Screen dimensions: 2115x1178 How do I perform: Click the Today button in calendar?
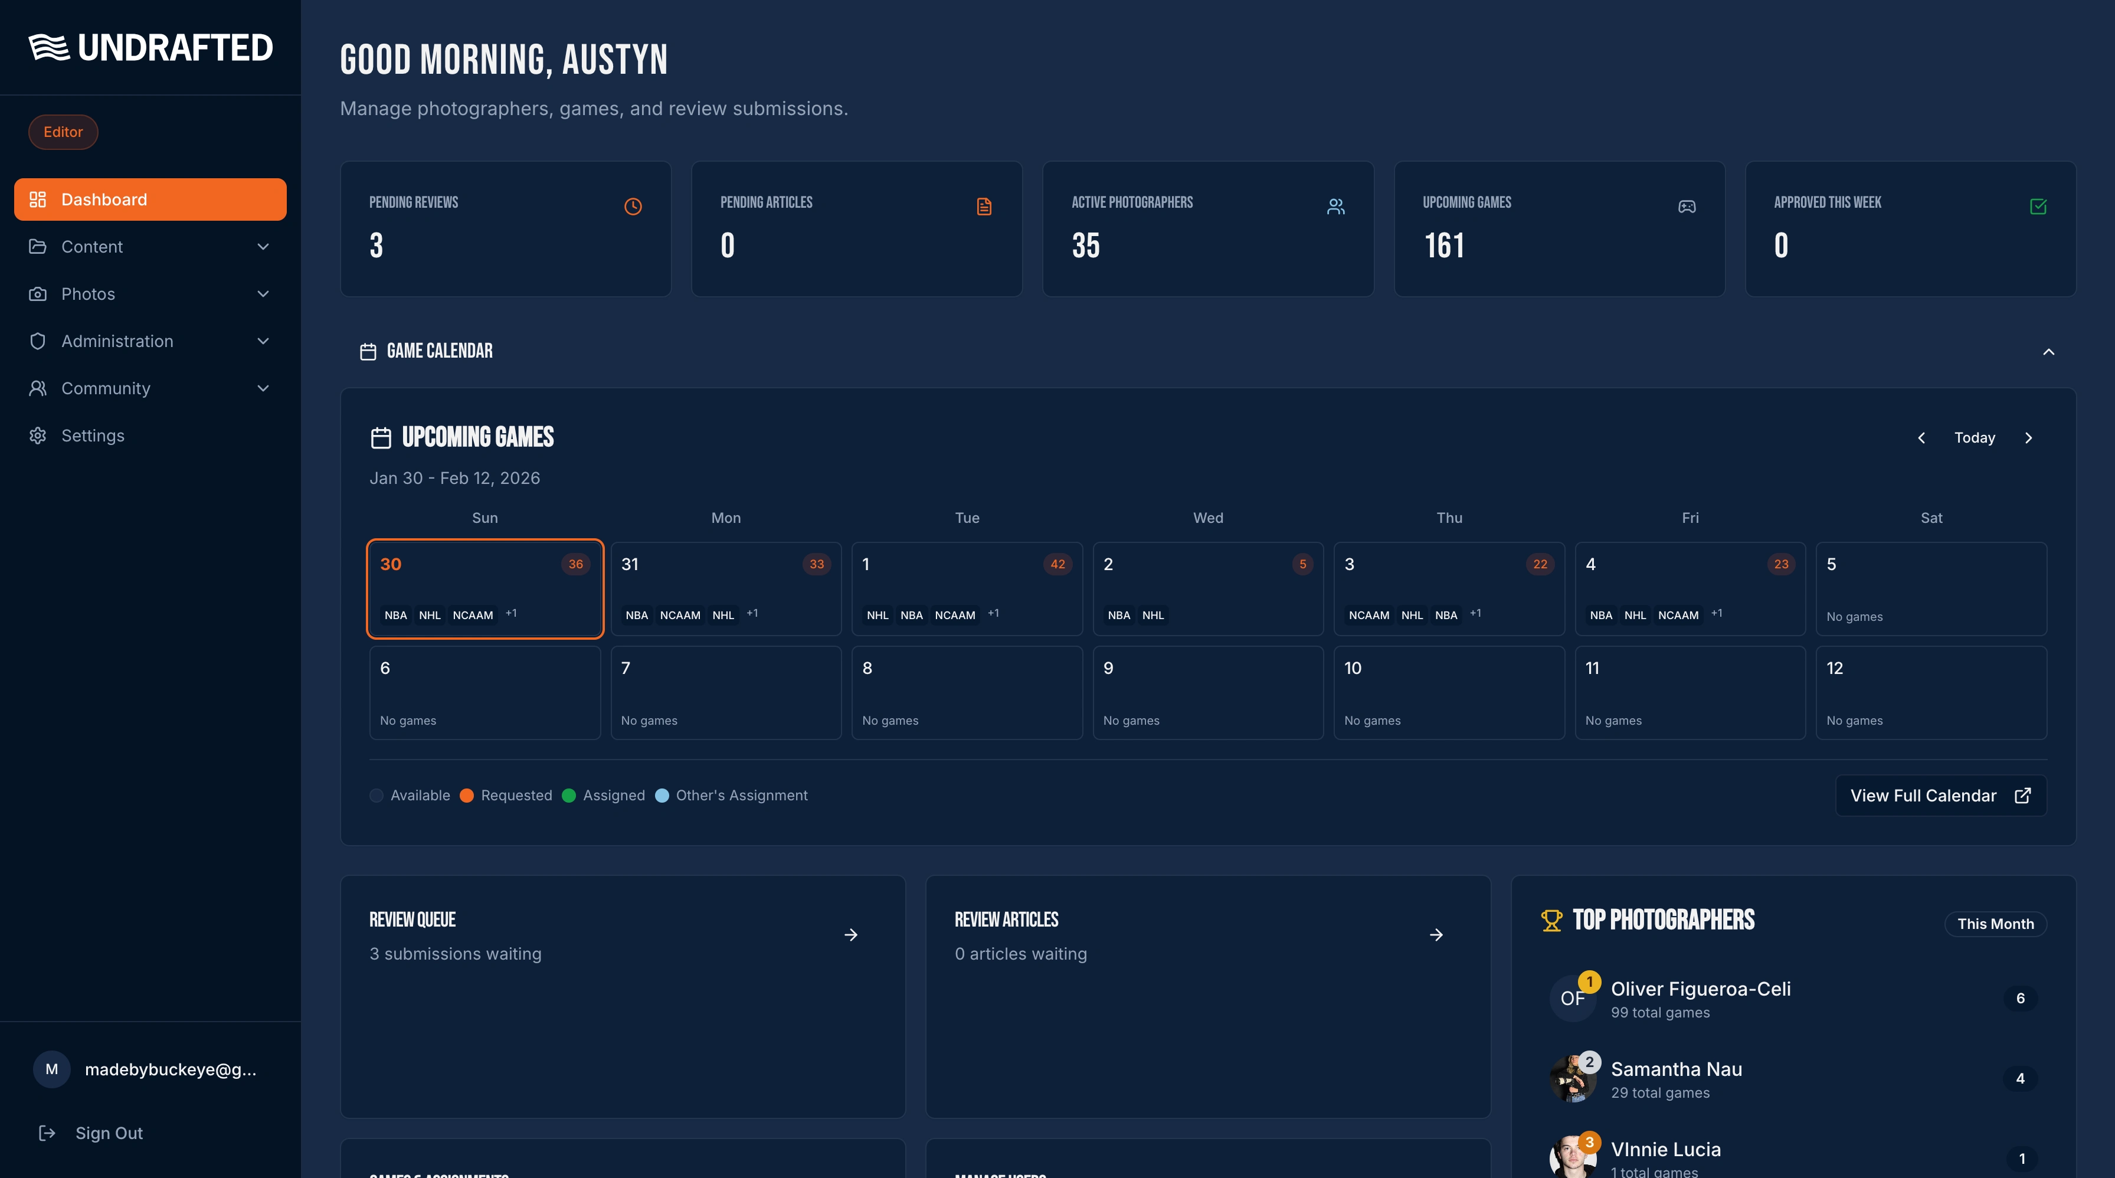(1975, 437)
